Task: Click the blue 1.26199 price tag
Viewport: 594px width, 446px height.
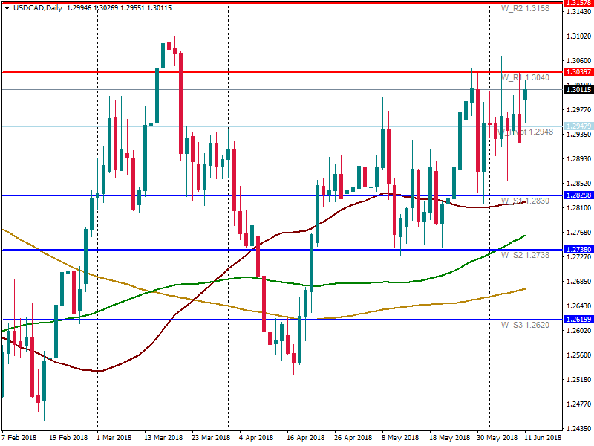Action: [x=578, y=319]
